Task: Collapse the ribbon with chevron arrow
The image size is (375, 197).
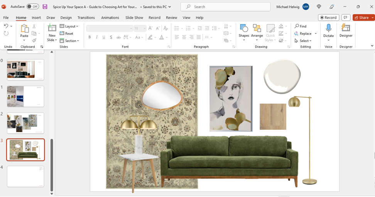Action: click(372, 46)
